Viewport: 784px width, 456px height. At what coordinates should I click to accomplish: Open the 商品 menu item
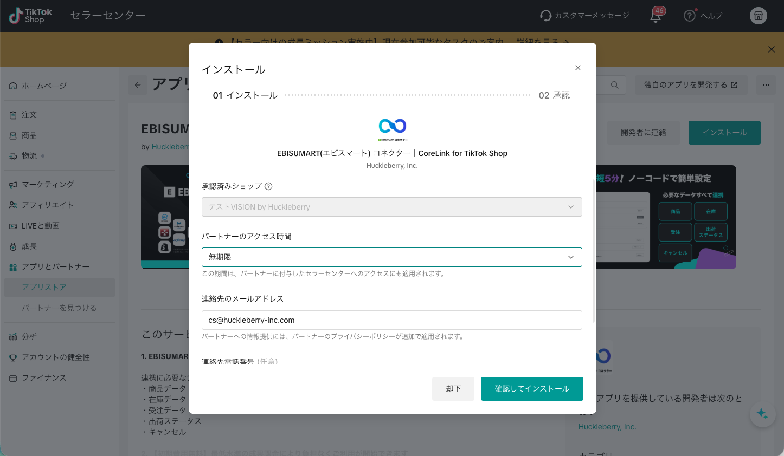click(60, 135)
